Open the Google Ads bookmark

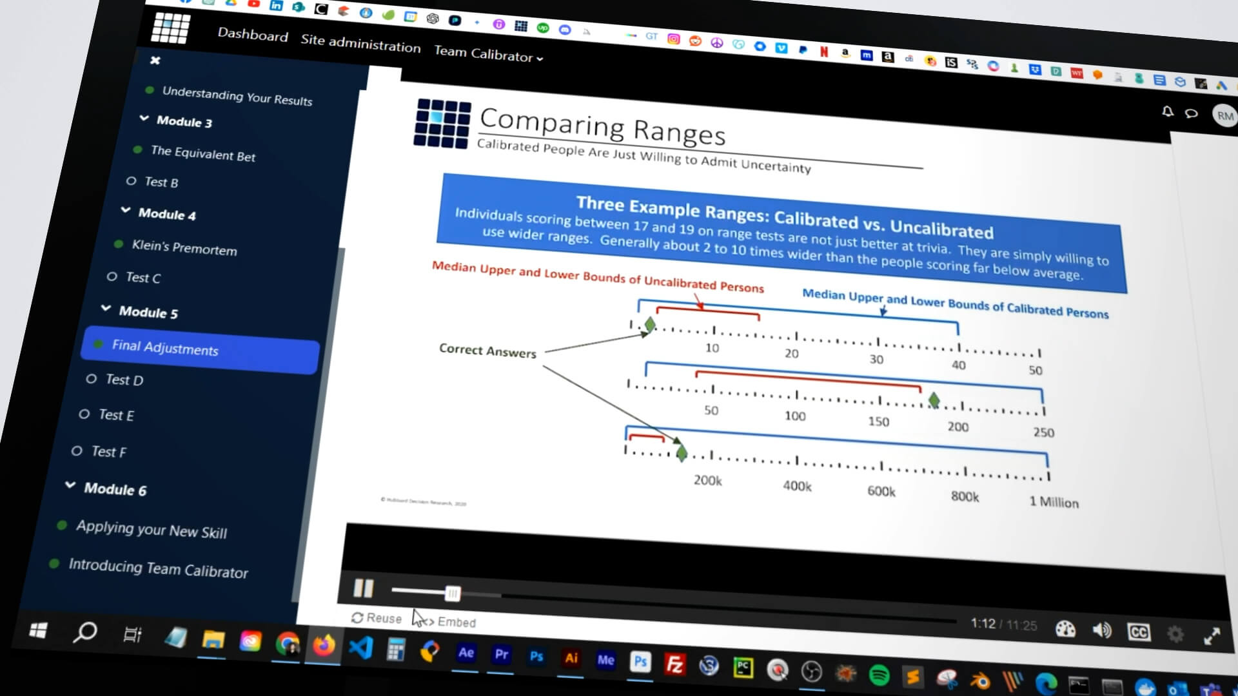click(1221, 85)
